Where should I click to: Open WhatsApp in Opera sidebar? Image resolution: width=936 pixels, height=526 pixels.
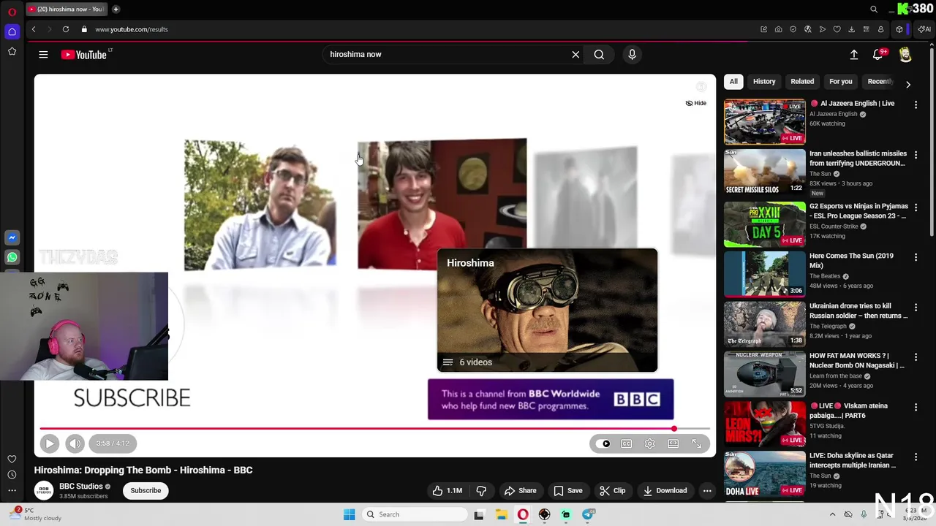(x=12, y=257)
